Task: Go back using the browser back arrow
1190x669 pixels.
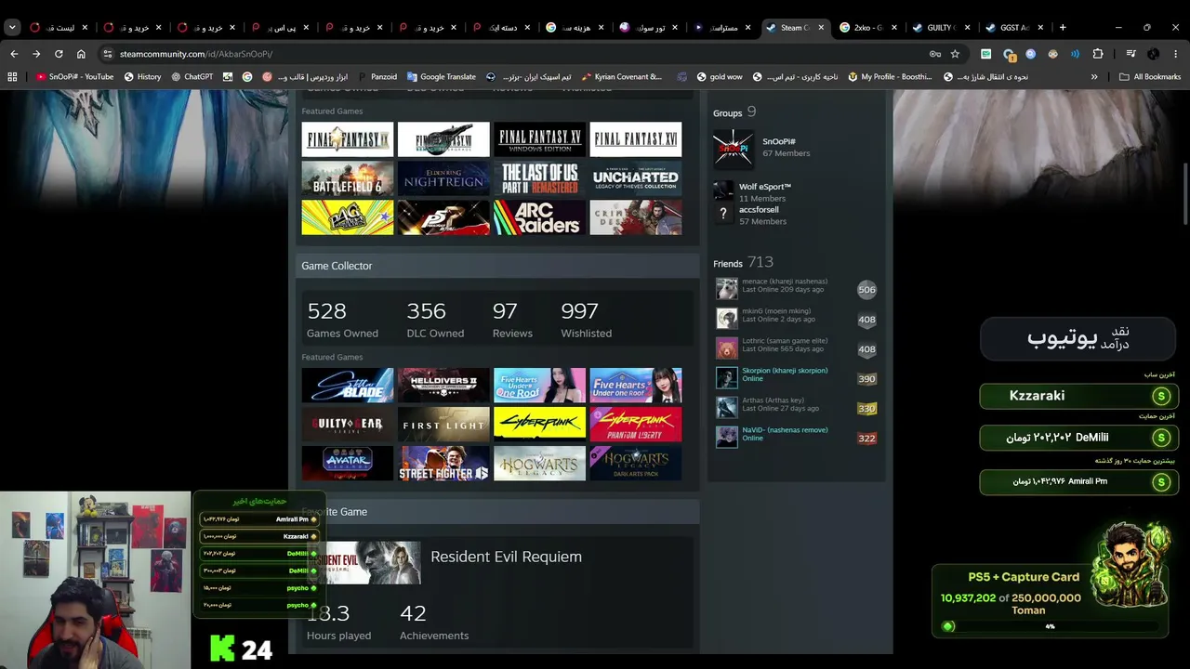Action: tap(14, 54)
